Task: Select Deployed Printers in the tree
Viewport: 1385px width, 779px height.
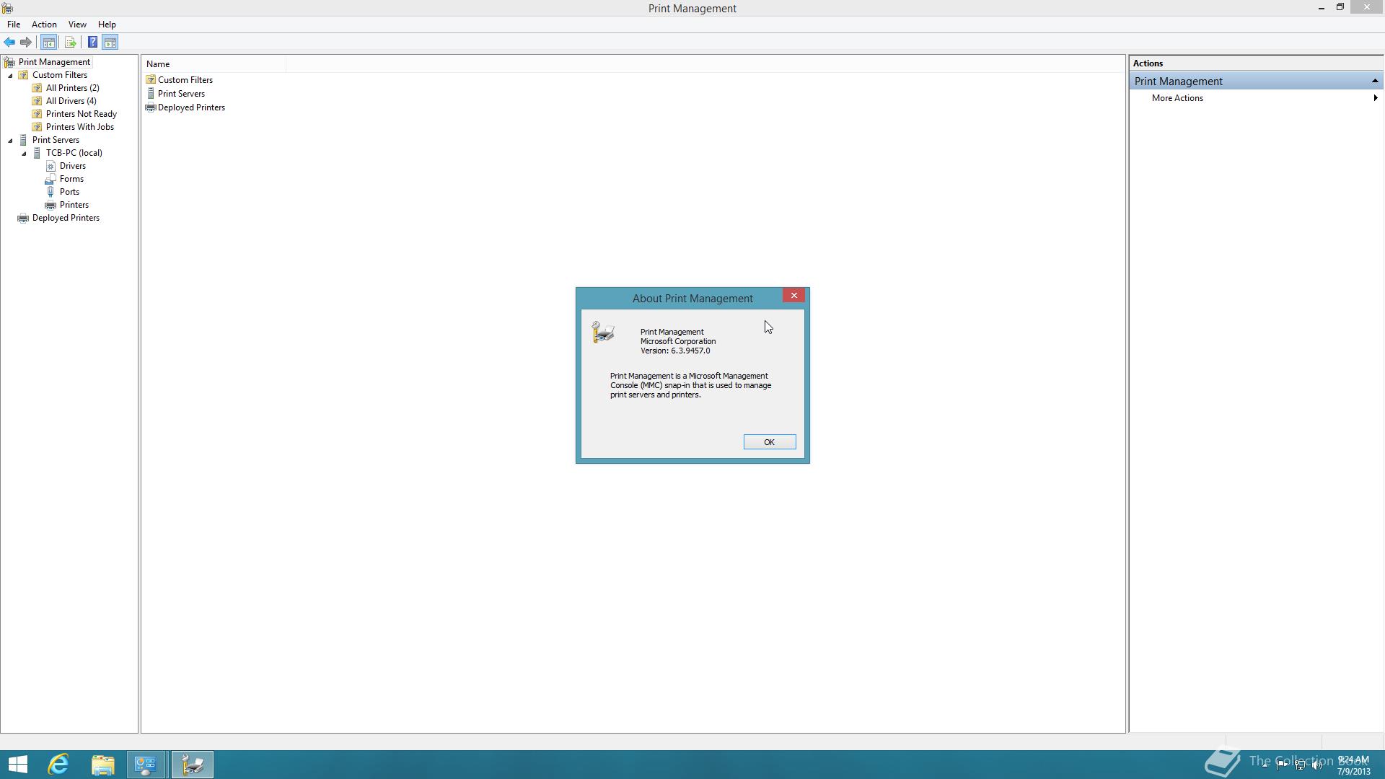Action: tap(66, 218)
